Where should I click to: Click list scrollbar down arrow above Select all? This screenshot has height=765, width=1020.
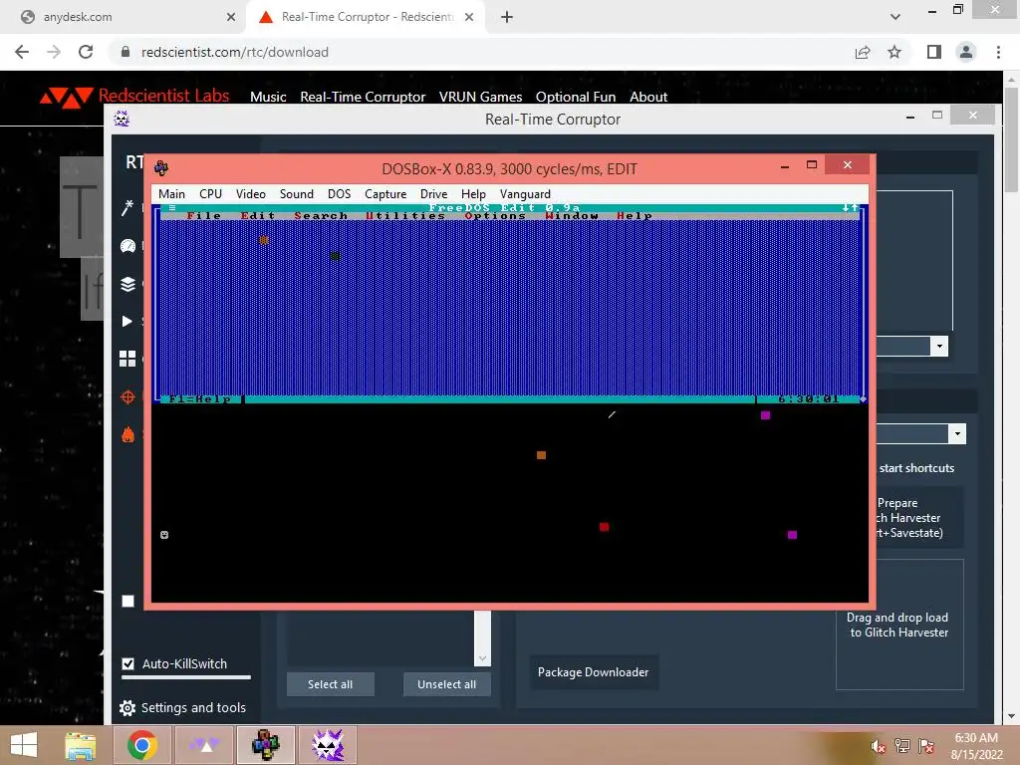pos(483,658)
